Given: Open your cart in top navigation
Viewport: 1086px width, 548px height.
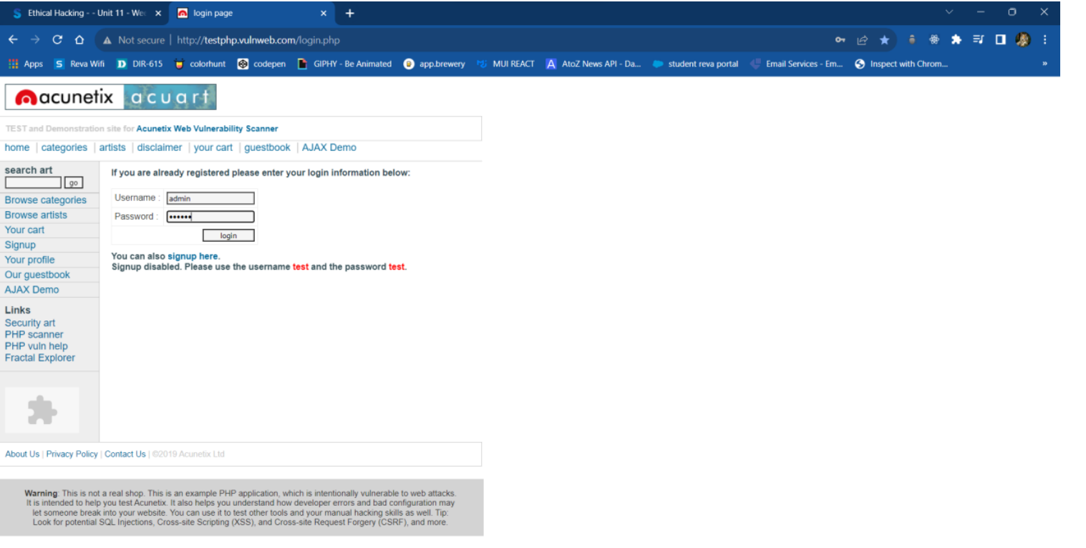Looking at the screenshot, I should (x=213, y=147).
